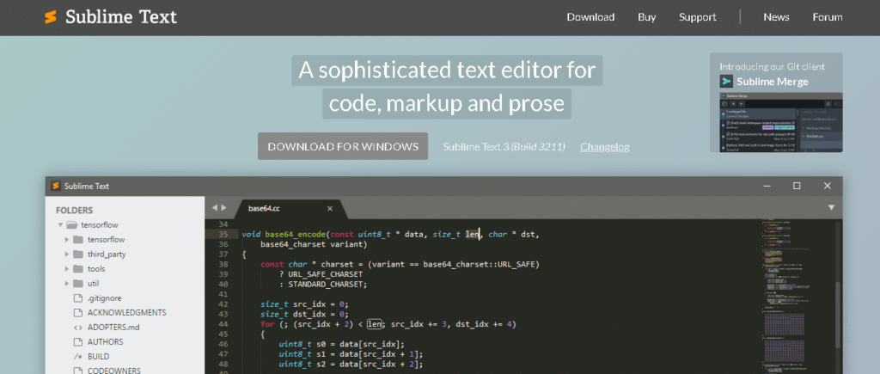Open the Changelog link
The width and height of the screenshot is (880, 374).
point(604,147)
